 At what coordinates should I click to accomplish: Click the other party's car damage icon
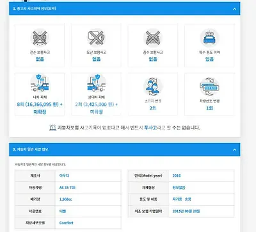pos(96,83)
